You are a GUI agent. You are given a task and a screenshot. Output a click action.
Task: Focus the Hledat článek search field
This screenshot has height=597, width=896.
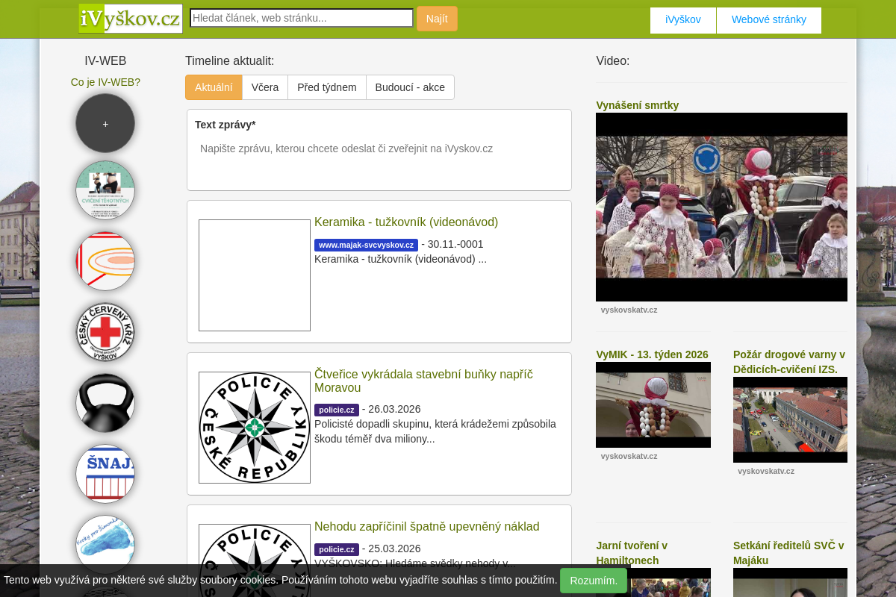tap(302, 18)
